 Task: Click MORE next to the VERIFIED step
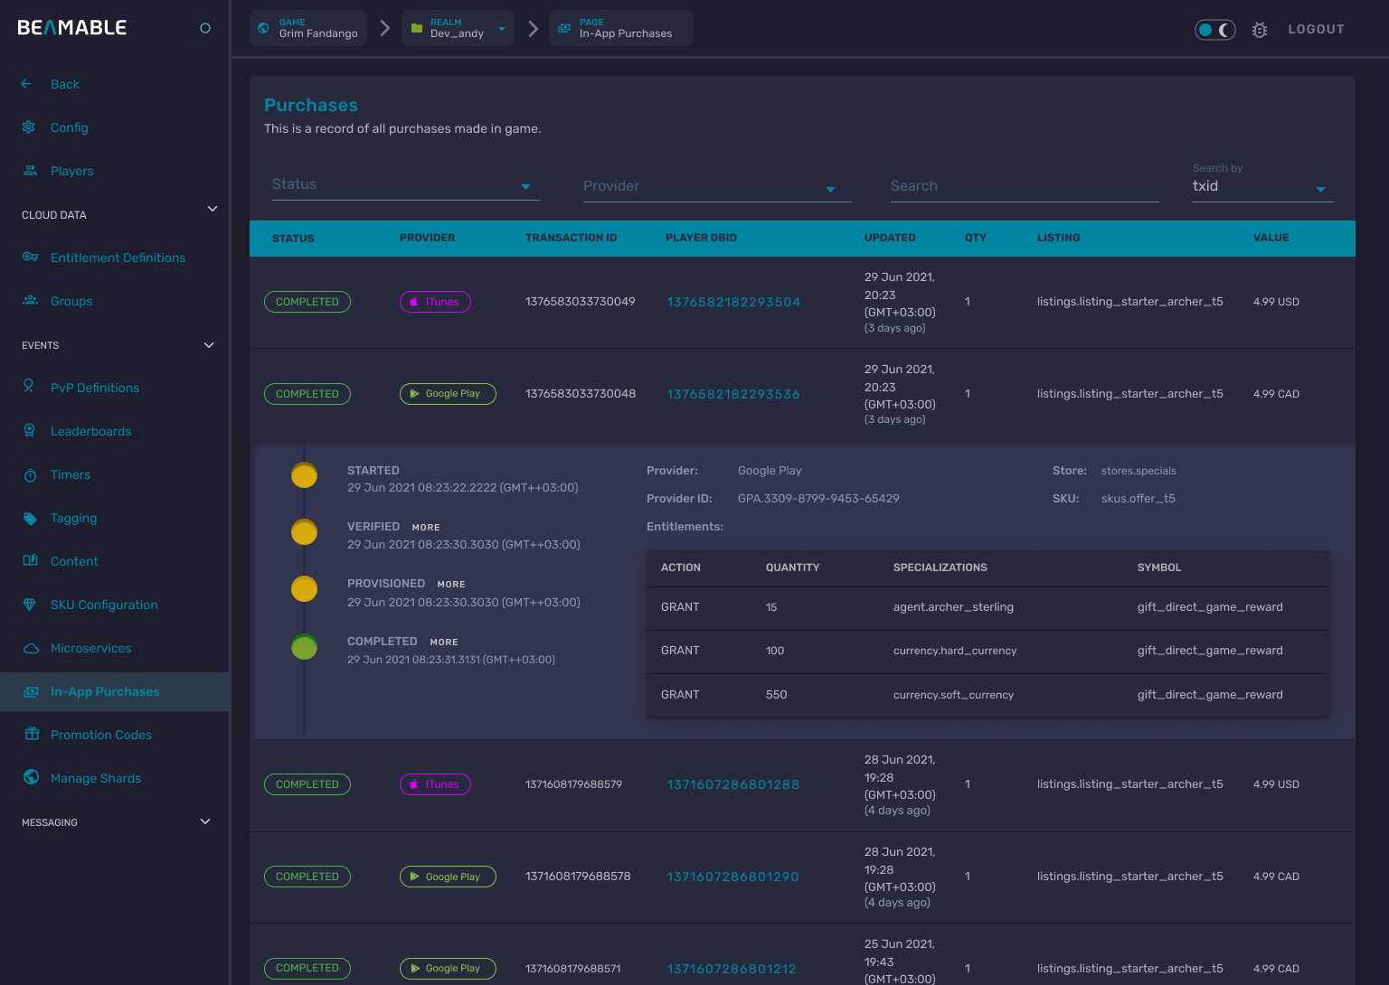coord(426,527)
